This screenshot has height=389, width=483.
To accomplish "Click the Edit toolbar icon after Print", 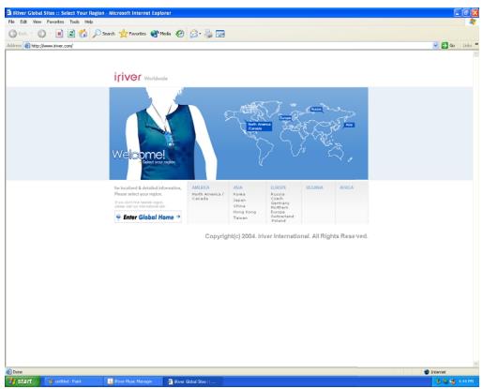I will pyautogui.click(x=220, y=34).
